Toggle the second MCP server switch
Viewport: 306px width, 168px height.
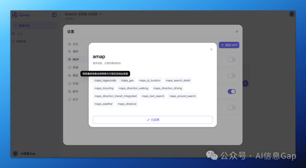[232, 75]
